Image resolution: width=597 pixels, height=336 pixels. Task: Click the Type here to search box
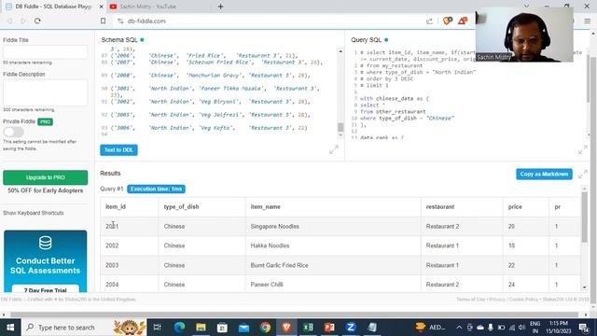click(84, 328)
